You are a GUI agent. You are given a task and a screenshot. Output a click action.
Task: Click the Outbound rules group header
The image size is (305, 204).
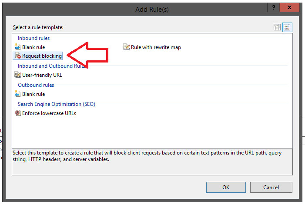36,85
